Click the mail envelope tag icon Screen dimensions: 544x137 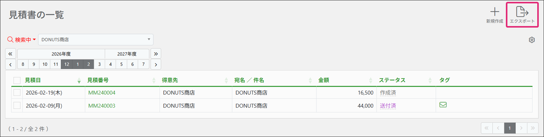pos(443,105)
